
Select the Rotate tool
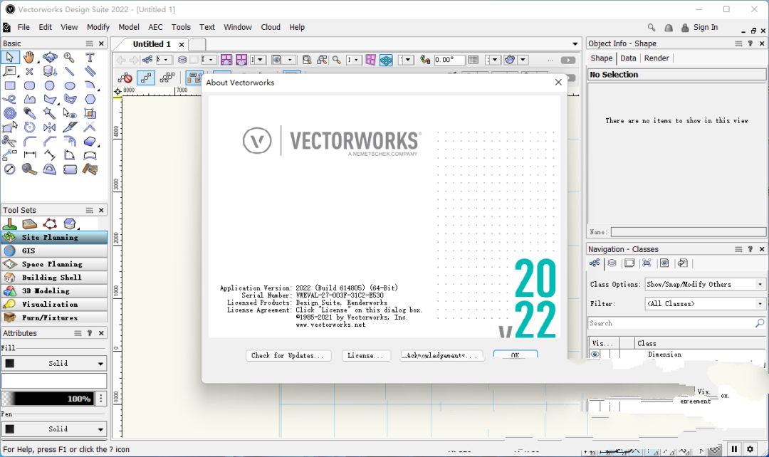coord(29,127)
